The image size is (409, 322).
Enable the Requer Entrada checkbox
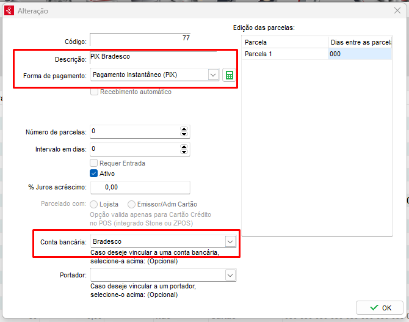pos(94,163)
